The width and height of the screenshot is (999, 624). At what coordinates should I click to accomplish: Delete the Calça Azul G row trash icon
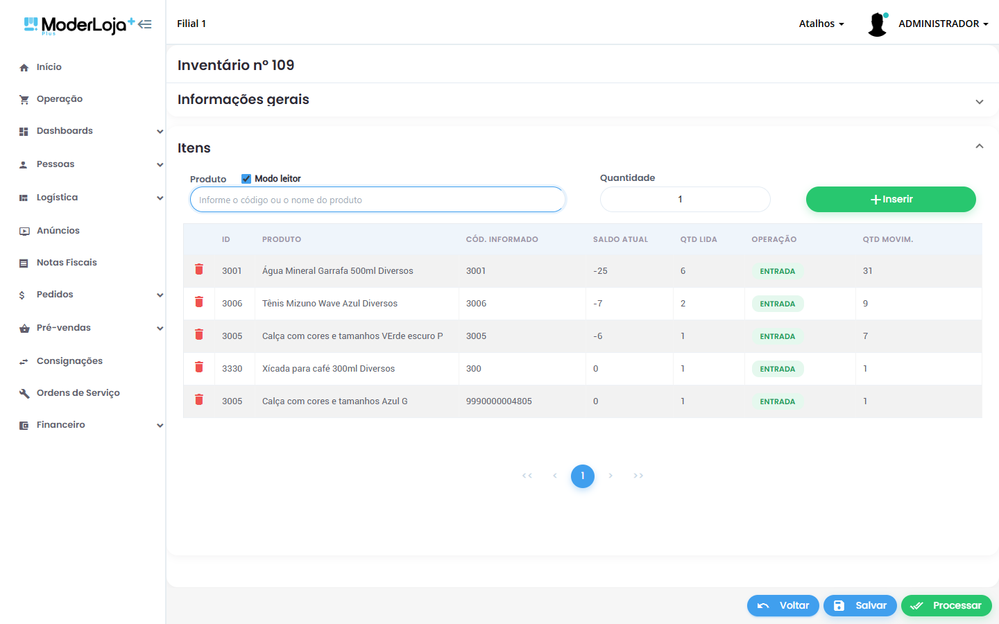(199, 399)
